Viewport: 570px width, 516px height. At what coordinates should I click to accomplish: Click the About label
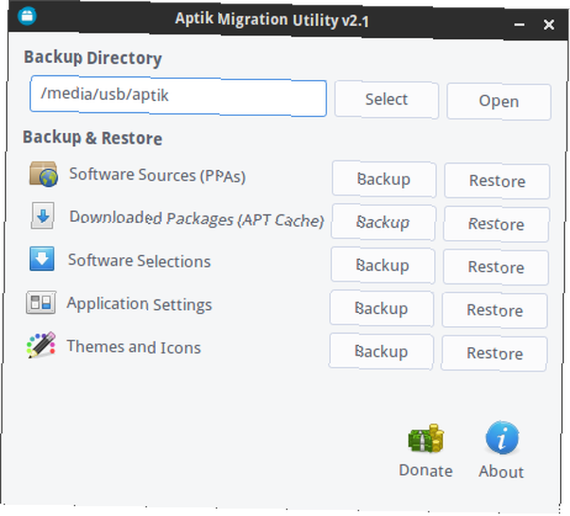tap(501, 472)
